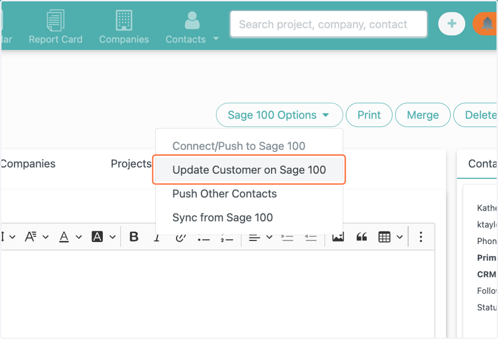This screenshot has height=339, width=498.
Task: Open the font background color picker
Action: [103, 237]
